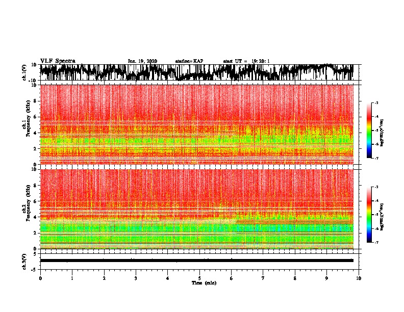Click the ch.2 colorbar log(PSD) label
Viewport: 404px width, 312px height.
pyautogui.click(x=382, y=217)
